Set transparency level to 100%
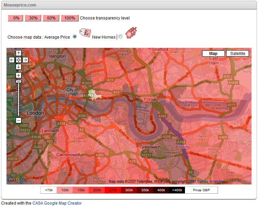The width and height of the screenshot is (259, 207). [x=70, y=18]
